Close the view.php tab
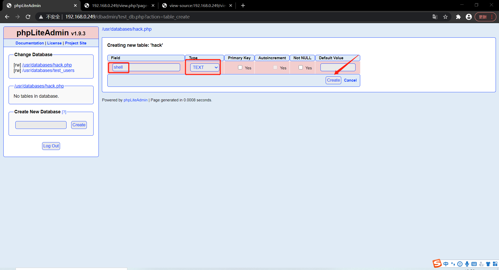The height and width of the screenshot is (270, 499). point(153,5)
